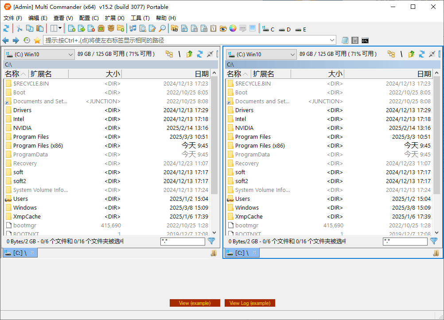The width and height of the screenshot is (444, 320).
Task: Open the 配置 menu
Action: click(x=89, y=18)
